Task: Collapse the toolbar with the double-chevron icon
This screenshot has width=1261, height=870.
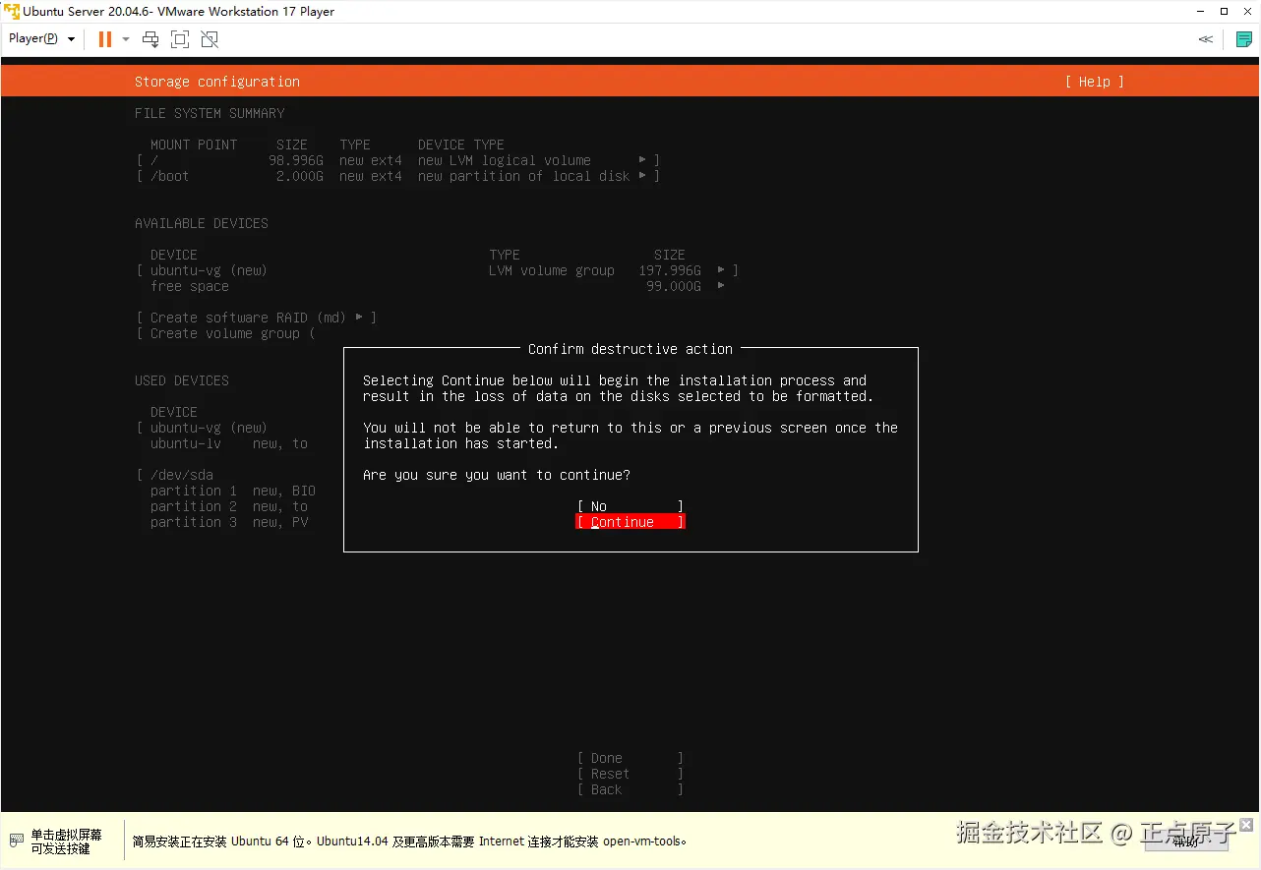Action: 1206,39
